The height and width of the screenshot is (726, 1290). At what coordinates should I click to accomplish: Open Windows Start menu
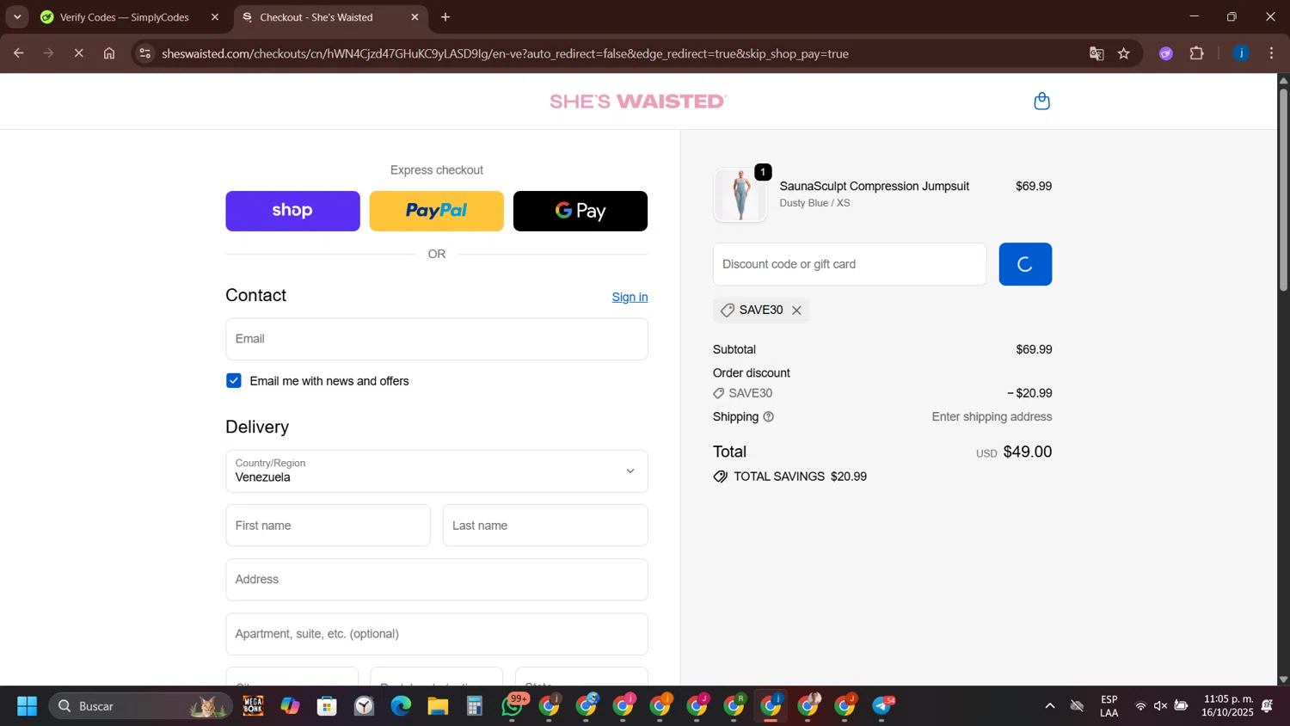(27, 706)
